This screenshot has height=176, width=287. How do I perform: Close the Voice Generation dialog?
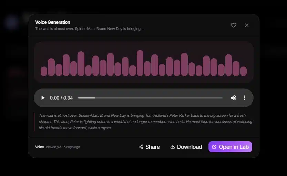pos(247,25)
